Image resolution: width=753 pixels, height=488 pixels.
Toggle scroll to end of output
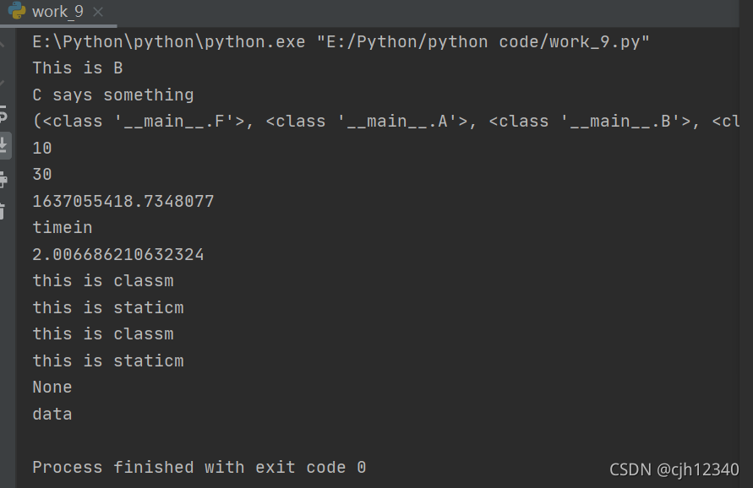[4, 146]
